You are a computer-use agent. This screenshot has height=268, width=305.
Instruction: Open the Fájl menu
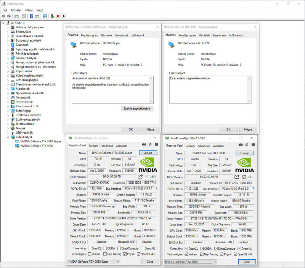point(5,10)
